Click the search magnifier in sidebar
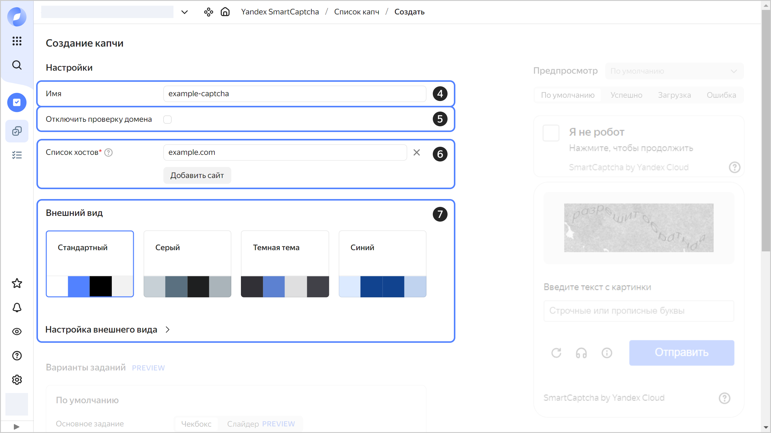 pos(17,65)
